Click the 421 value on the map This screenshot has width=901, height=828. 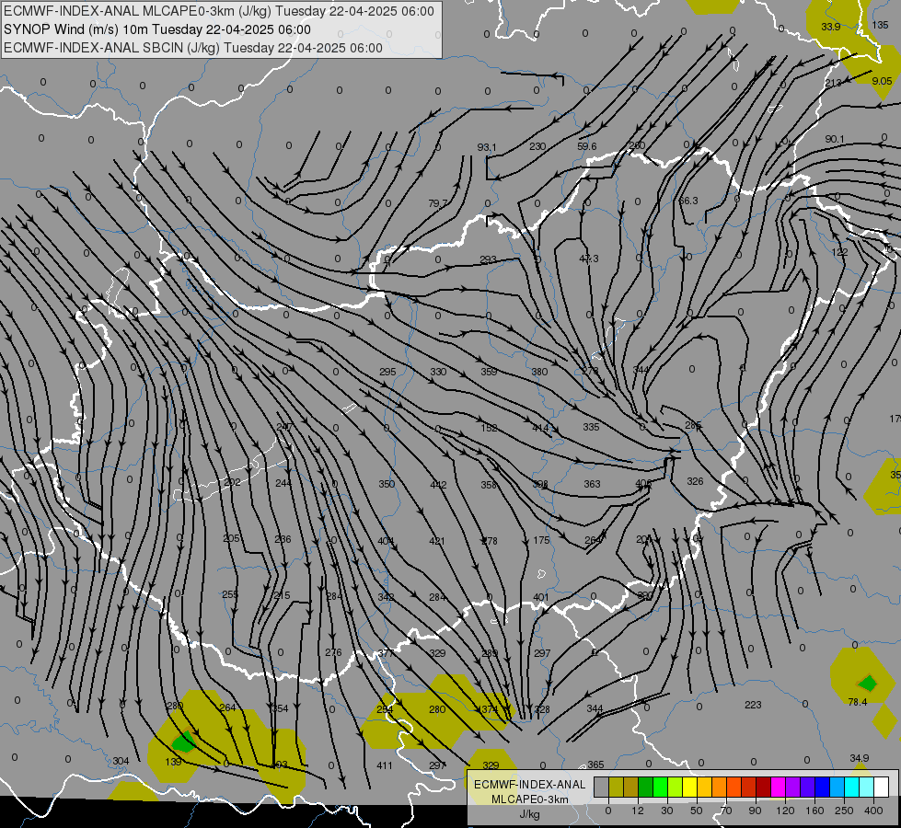(437, 541)
